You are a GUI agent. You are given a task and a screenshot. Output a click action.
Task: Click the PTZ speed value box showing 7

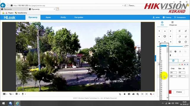187,46
